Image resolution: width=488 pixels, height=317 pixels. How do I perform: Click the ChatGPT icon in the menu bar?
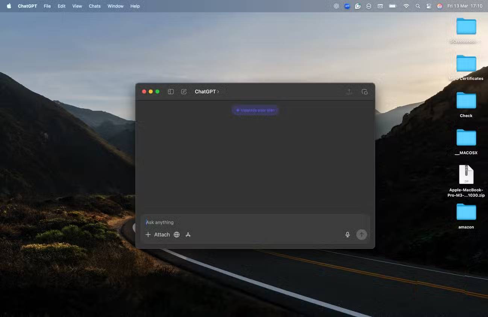pos(336,6)
